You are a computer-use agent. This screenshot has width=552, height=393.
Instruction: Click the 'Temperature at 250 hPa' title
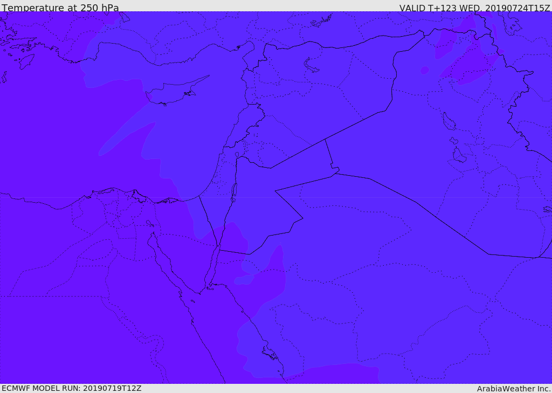[60, 8]
